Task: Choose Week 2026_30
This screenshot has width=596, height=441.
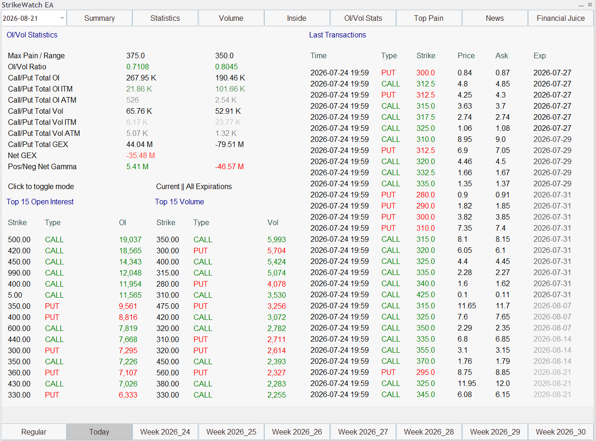Action: click(561, 432)
